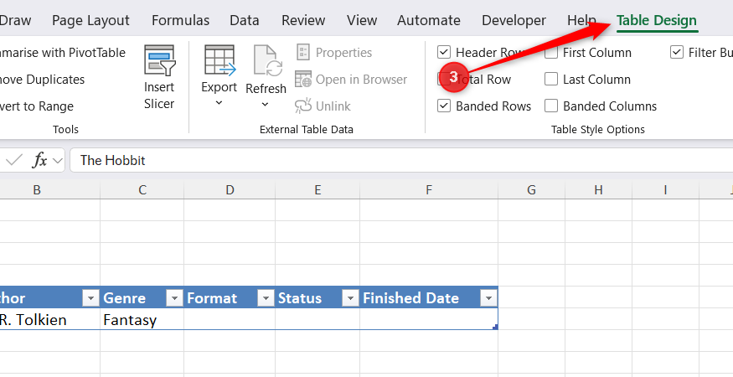Click the Unlink icon
Viewport: 733px width, 377px height.
[x=303, y=106]
